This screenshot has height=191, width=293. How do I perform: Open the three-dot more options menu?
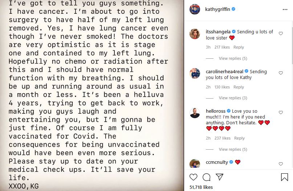[x=285, y=9]
